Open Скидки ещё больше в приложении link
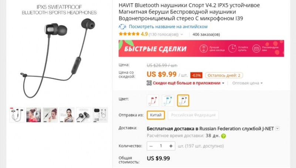296x168 pixels. pyautogui.click(x=186, y=83)
